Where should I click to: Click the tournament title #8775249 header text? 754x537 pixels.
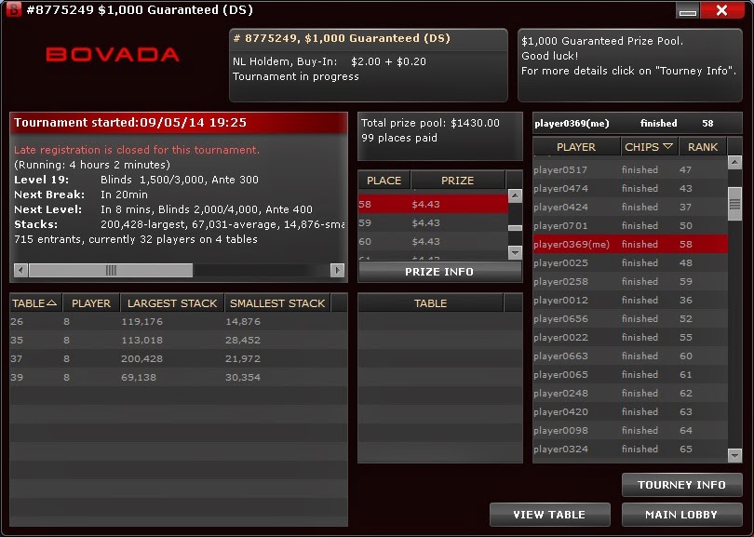[x=342, y=38]
